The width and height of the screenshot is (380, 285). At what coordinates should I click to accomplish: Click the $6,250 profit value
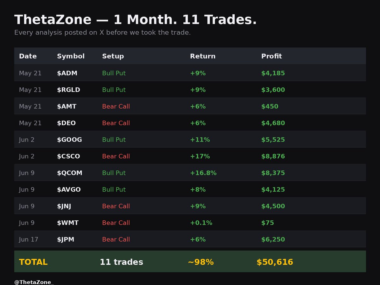273,239
